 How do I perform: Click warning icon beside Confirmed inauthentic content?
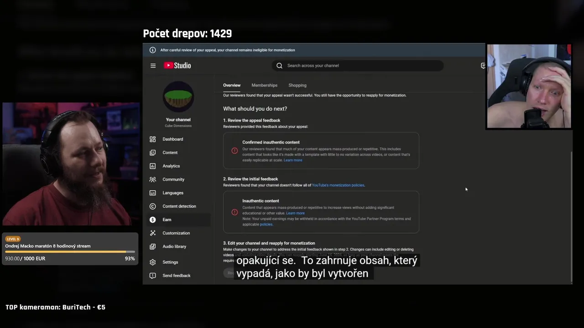click(x=235, y=151)
